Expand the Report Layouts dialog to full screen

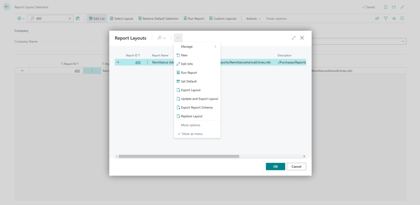(x=294, y=38)
